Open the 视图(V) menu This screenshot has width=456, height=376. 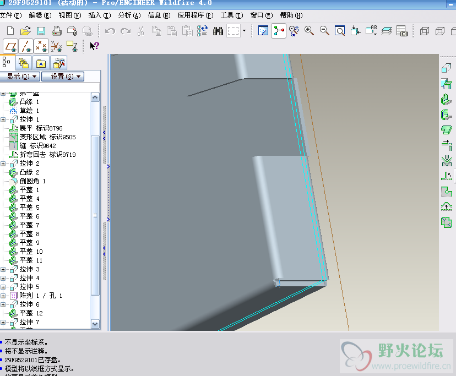coord(70,15)
